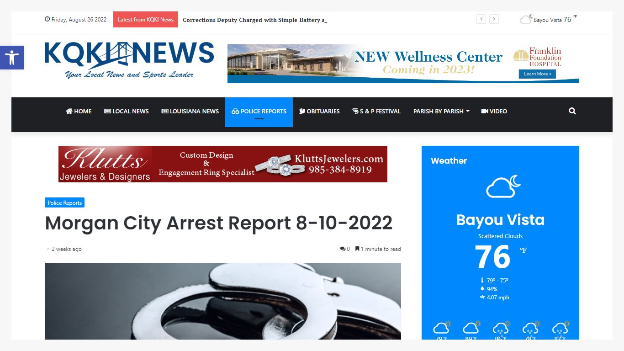This screenshot has height=351, width=624.
Task: Click the large 76 temperature reading
Action: 492,257
